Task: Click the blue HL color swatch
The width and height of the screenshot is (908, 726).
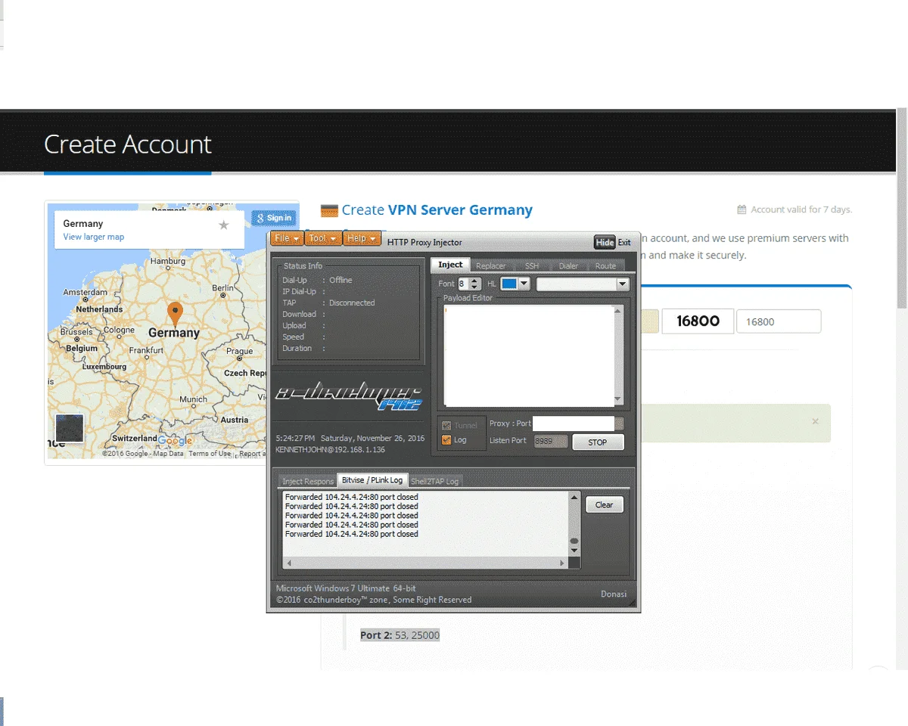Action: coord(508,284)
